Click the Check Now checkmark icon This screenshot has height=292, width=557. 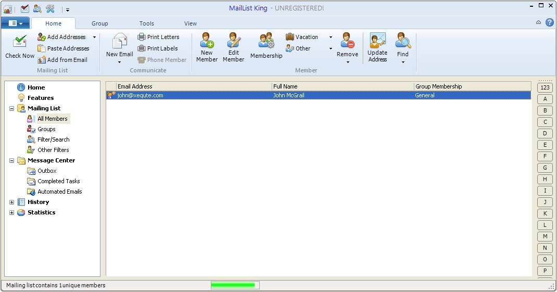[x=20, y=42]
